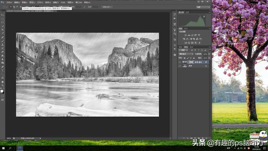Toggle lock position
The height and width of the screenshot is (151, 268).
coord(191,58)
